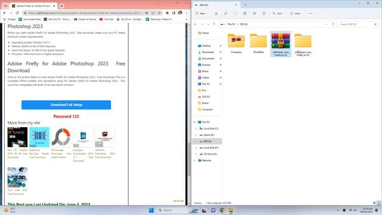The width and height of the screenshot is (382, 215).
Task: Expand Network in navigation tree
Action: 195,161
